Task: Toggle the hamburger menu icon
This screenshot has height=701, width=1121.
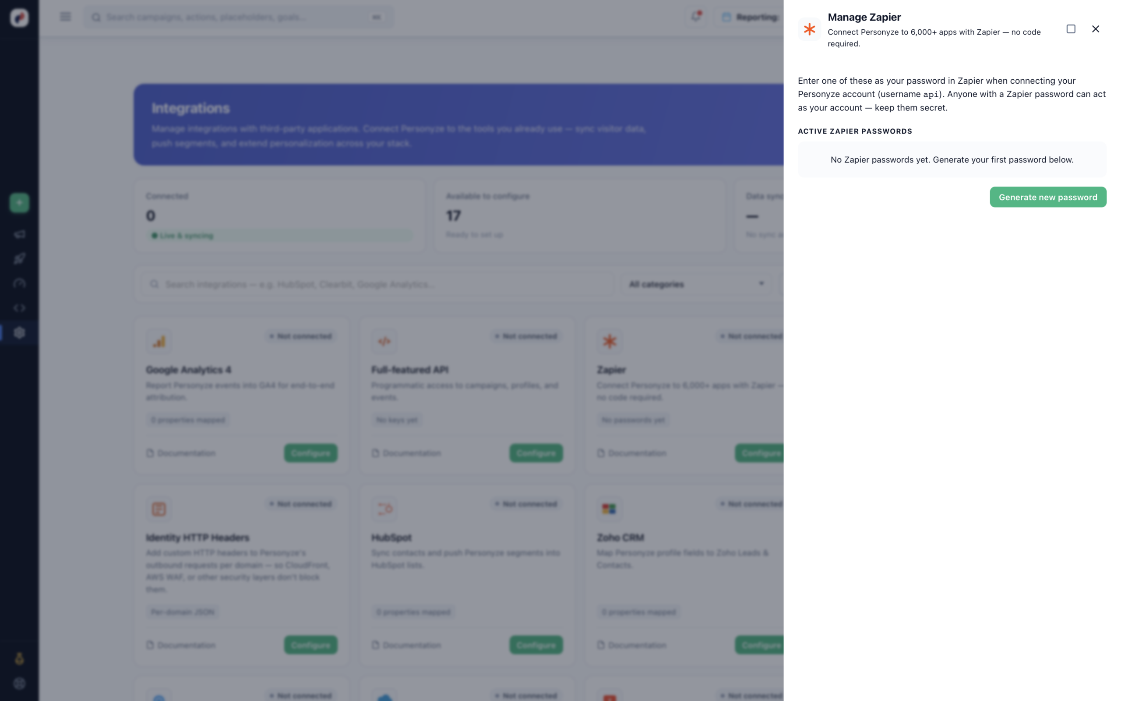Action: [x=65, y=17]
